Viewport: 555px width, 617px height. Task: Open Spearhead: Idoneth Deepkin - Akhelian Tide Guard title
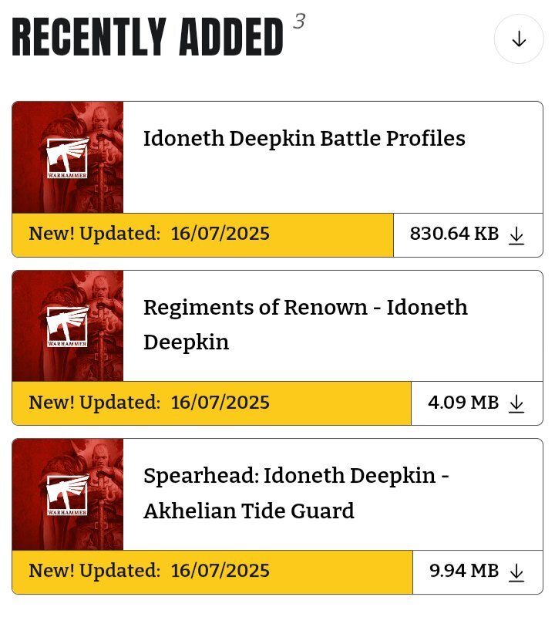tap(296, 493)
